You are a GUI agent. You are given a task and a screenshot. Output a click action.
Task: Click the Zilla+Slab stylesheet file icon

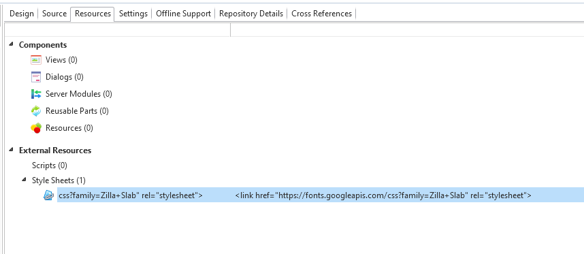coord(49,195)
